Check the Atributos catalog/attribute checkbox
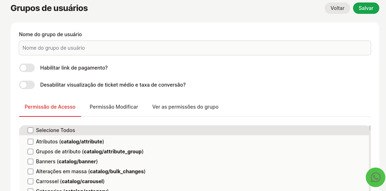The height and width of the screenshot is (191, 386). click(30, 141)
